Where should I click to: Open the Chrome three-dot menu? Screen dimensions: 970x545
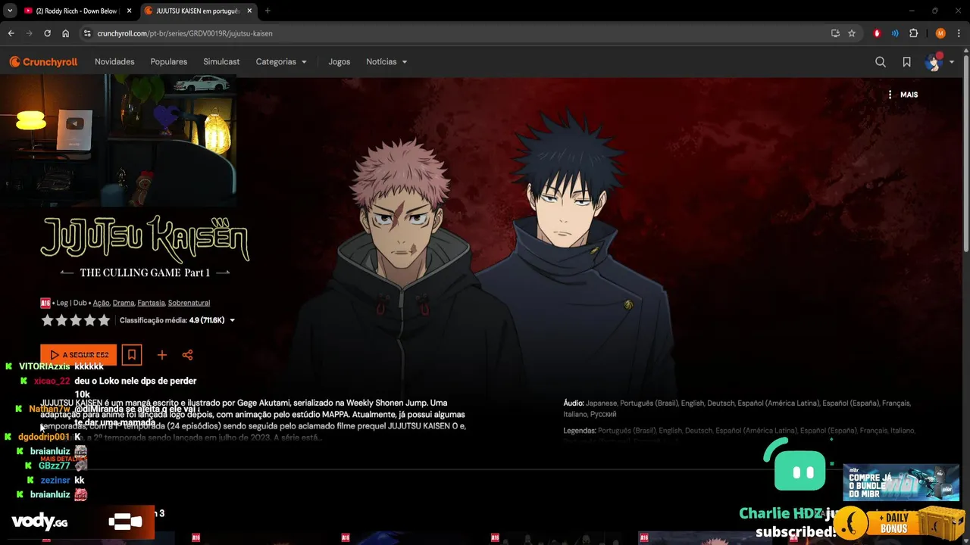pos(959,33)
